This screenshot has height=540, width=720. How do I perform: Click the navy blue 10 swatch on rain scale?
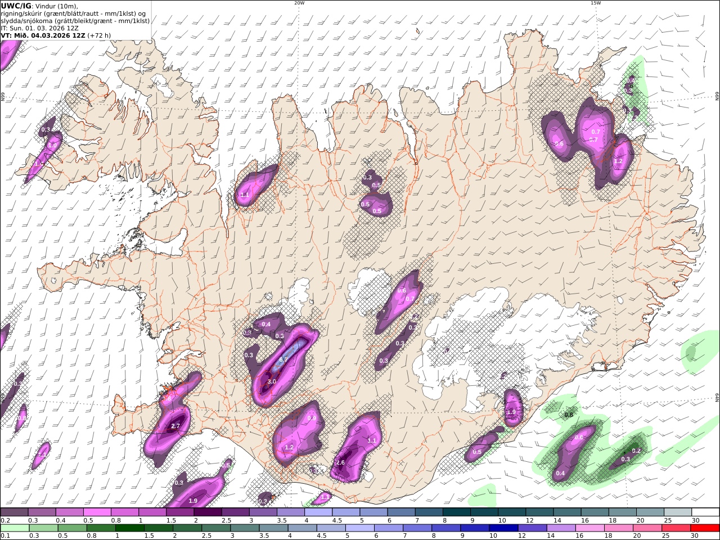coord(503,528)
